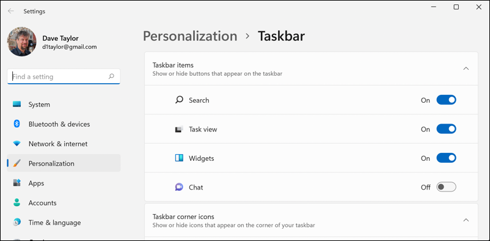
Task: Switch off the Widgets toggle
Action: [446, 158]
